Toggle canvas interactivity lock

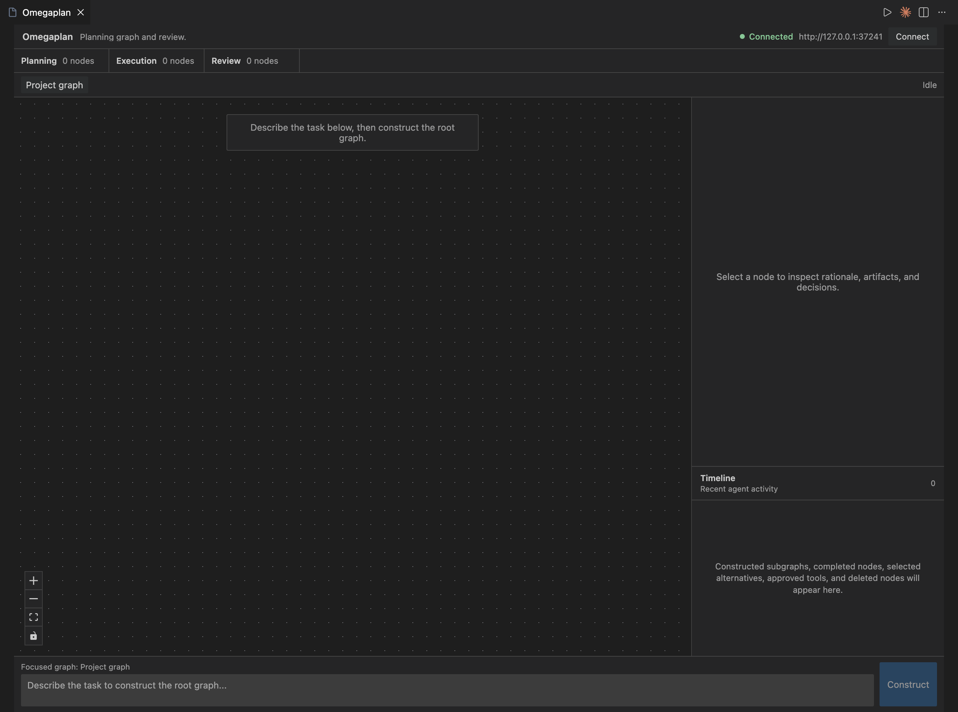point(34,636)
